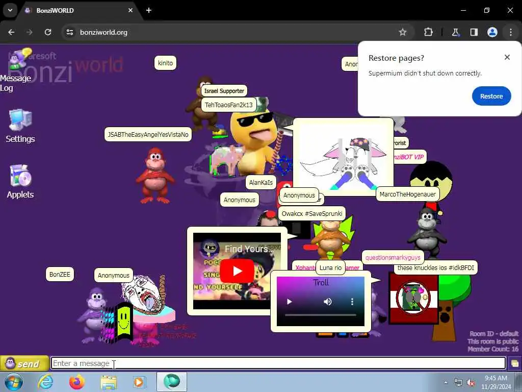Click the JSABTheEasyAngelYesVistaNo name tag
The width and height of the screenshot is (522, 392).
point(148,134)
